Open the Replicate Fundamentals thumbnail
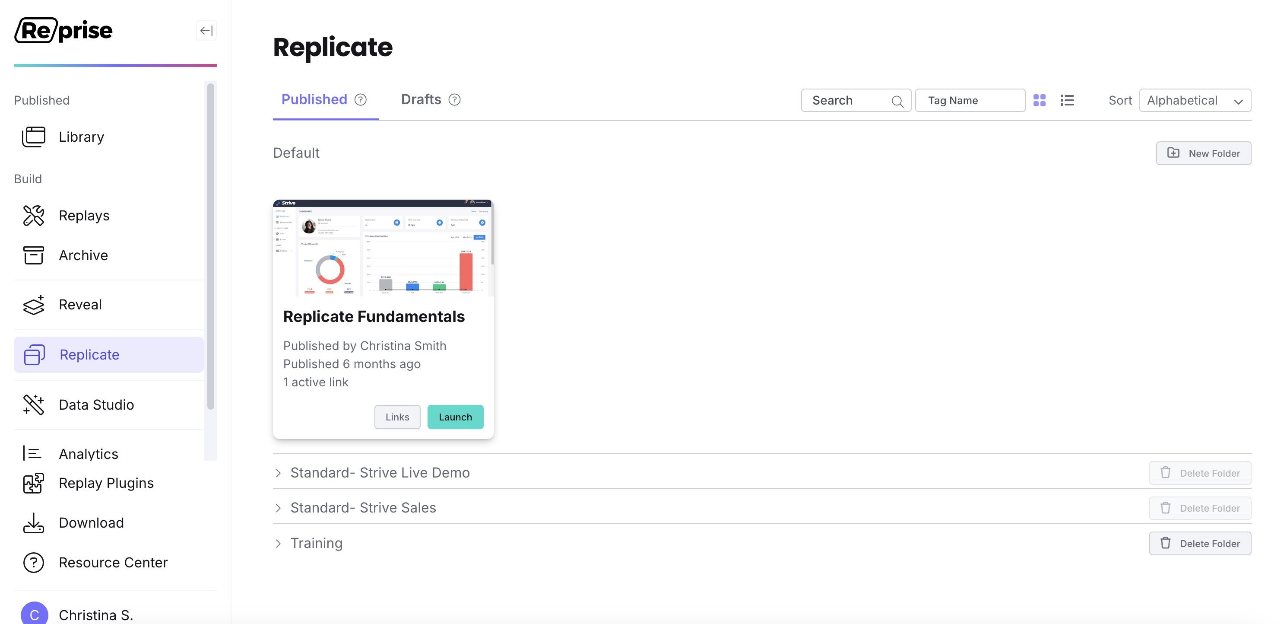Screen dimensions: 1287x624 tap(383, 248)
